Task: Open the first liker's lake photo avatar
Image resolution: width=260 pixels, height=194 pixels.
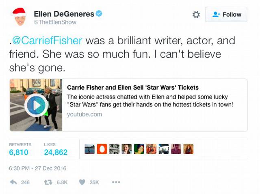Action: (x=89, y=149)
